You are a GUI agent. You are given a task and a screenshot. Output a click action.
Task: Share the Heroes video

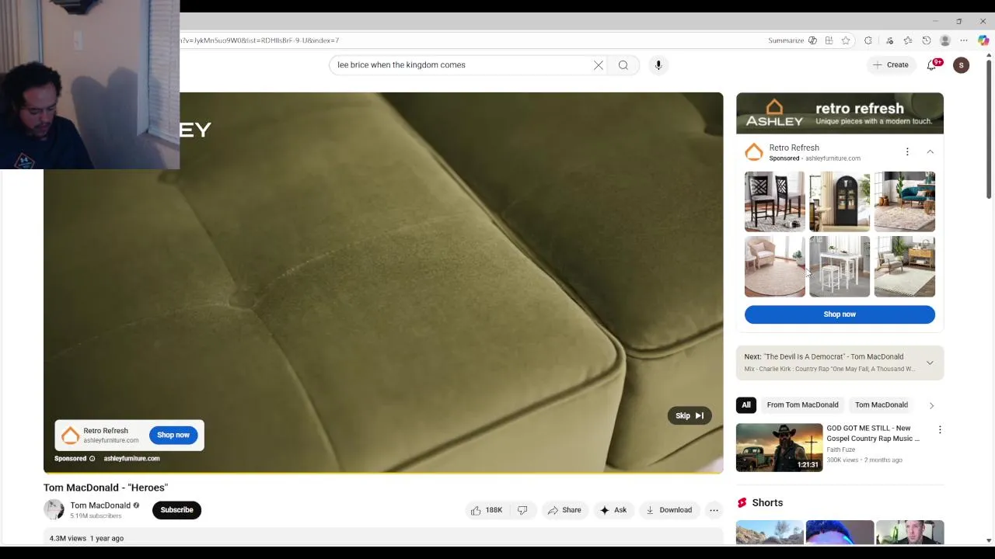coord(564,510)
